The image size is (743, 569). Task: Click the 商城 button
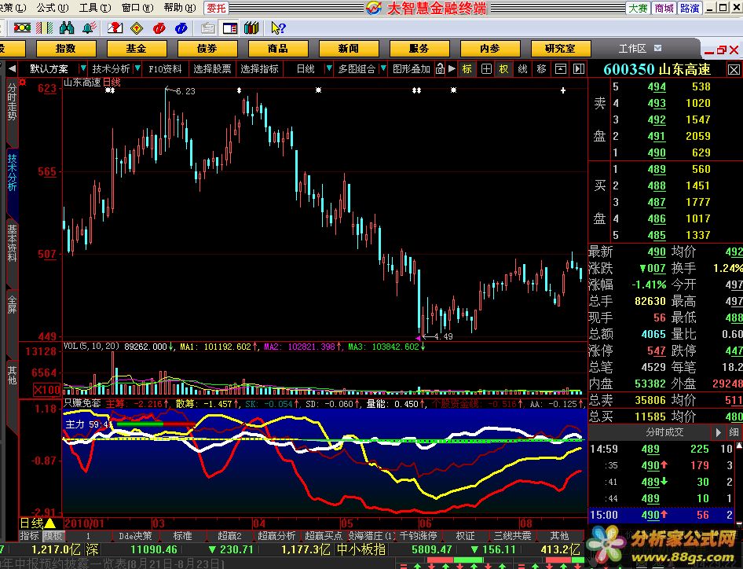coord(664,8)
